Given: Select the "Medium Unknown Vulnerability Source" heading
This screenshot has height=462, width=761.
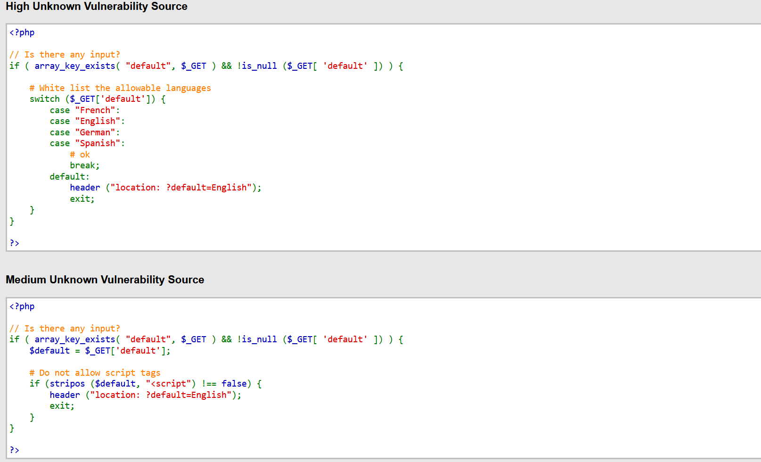Looking at the screenshot, I should [105, 280].
